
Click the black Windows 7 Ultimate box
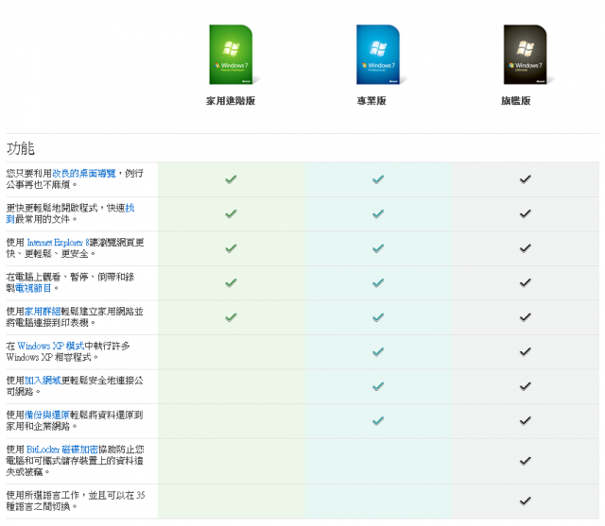(x=526, y=55)
